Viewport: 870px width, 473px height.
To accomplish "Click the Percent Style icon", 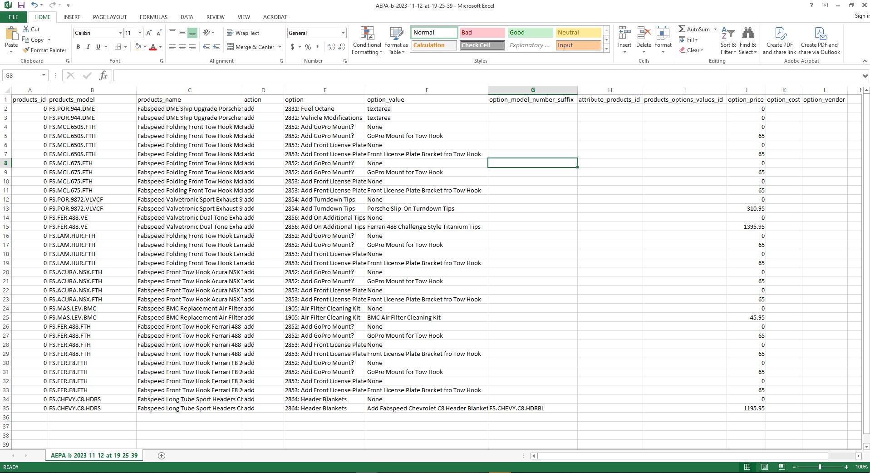I will click(308, 47).
